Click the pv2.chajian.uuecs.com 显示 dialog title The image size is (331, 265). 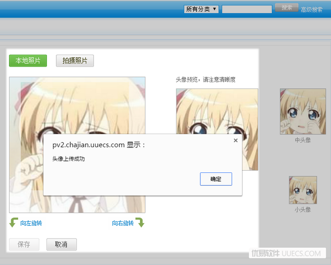coord(98,145)
